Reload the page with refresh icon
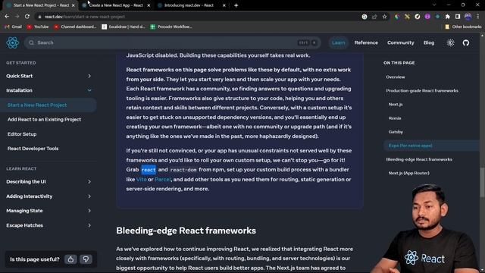485x273 pixels. click(x=27, y=17)
